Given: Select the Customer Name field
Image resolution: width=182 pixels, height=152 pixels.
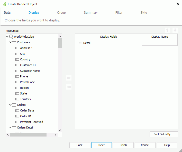Looking at the screenshot, I should pos(30,71).
